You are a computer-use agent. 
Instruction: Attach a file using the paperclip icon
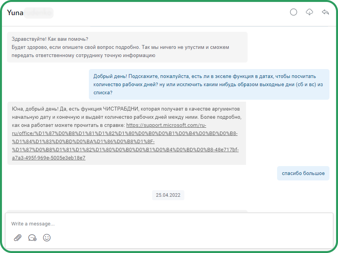tap(18, 238)
